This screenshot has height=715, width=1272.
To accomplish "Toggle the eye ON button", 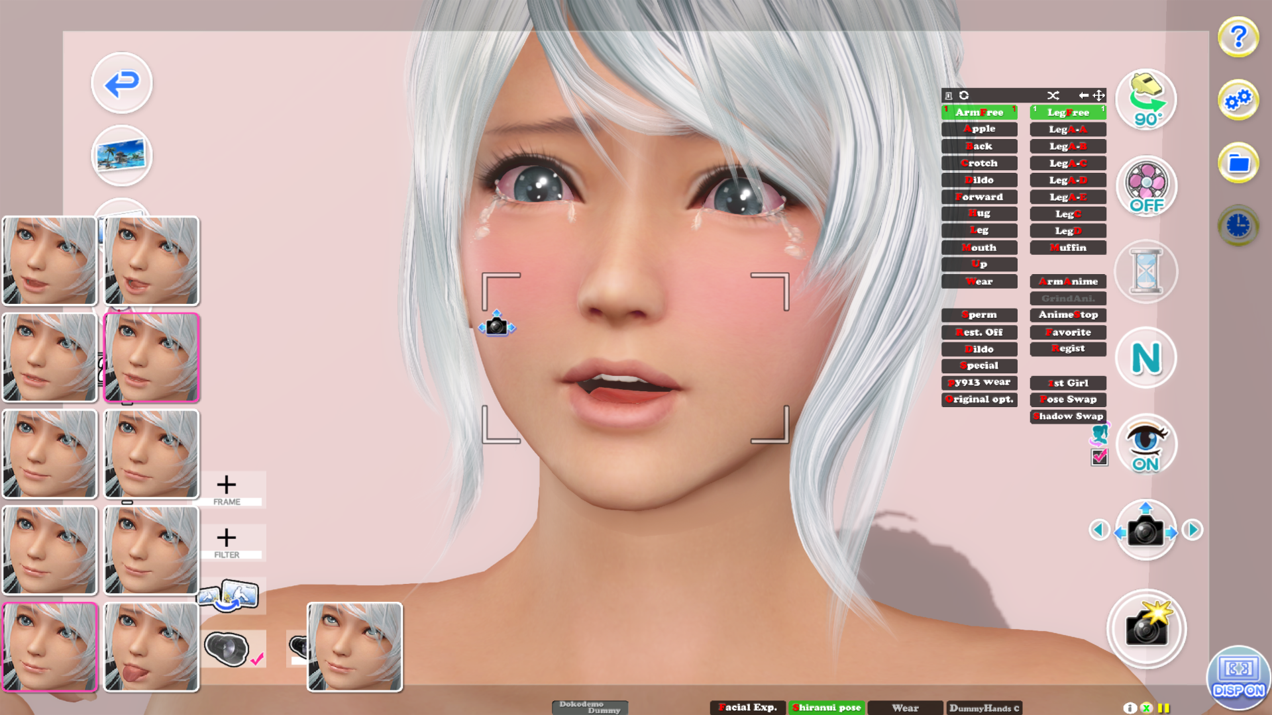I will point(1146,444).
